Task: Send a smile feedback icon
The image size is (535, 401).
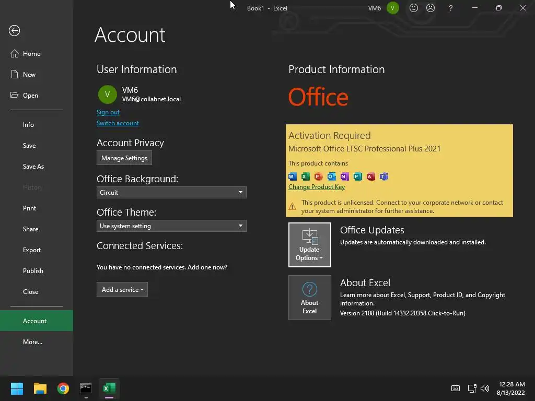Action: [414, 8]
